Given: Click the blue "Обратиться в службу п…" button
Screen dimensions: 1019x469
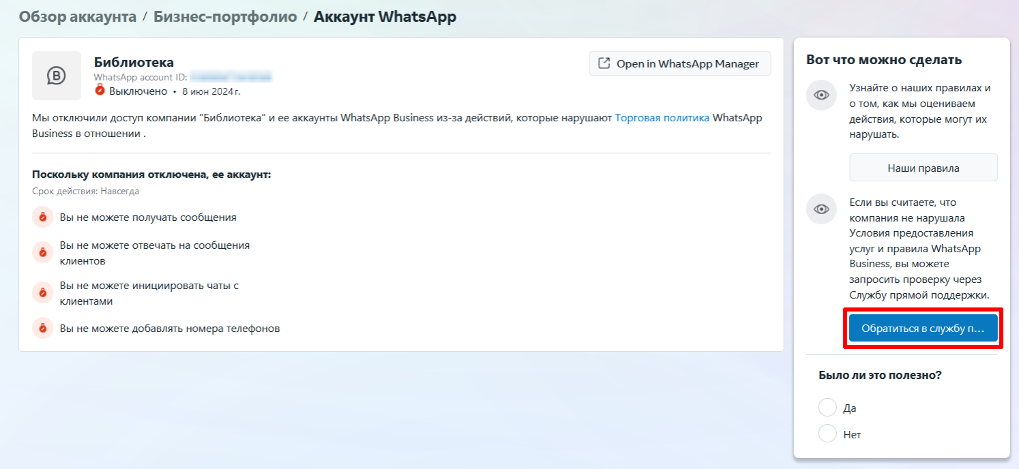Looking at the screenshot, I should [x=923, y=329].
